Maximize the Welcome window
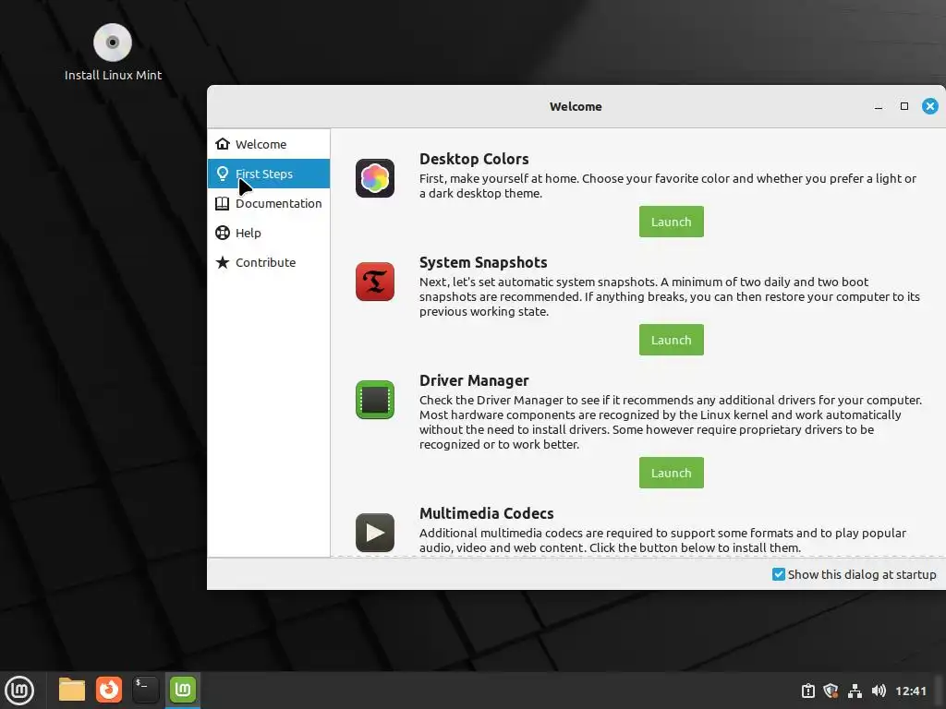Viewport: 946px width, 709px height. click(904, 106)
